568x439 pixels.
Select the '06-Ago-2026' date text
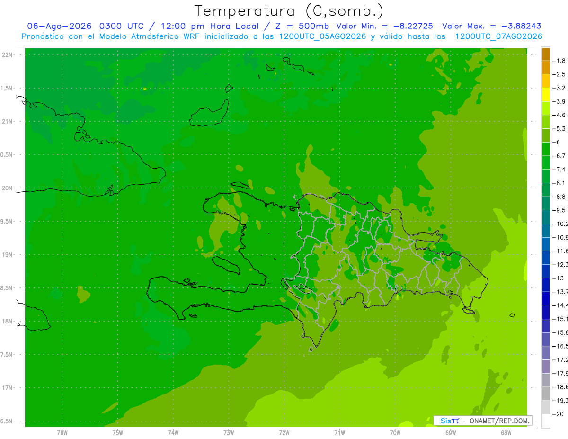[59, 26]
